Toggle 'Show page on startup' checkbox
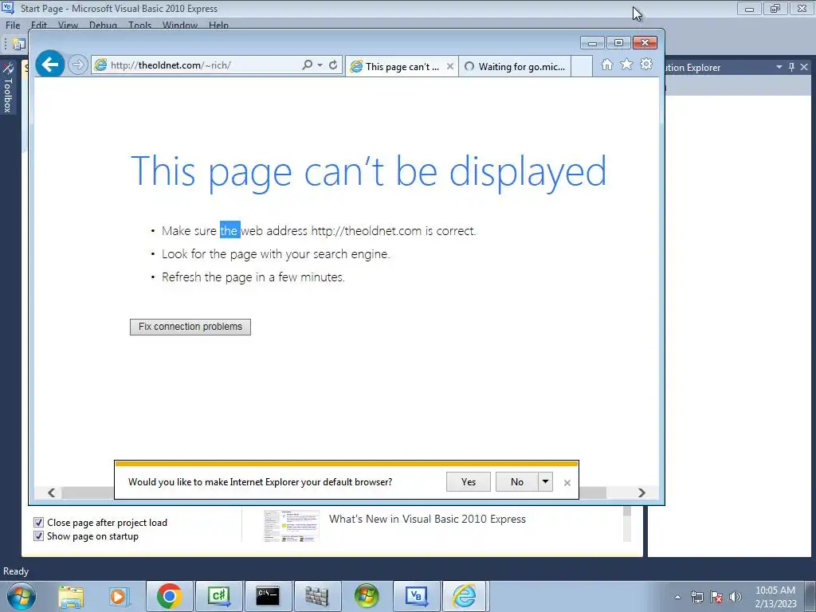The width and height of the screenshot is (816, 612). coord(38,536)
